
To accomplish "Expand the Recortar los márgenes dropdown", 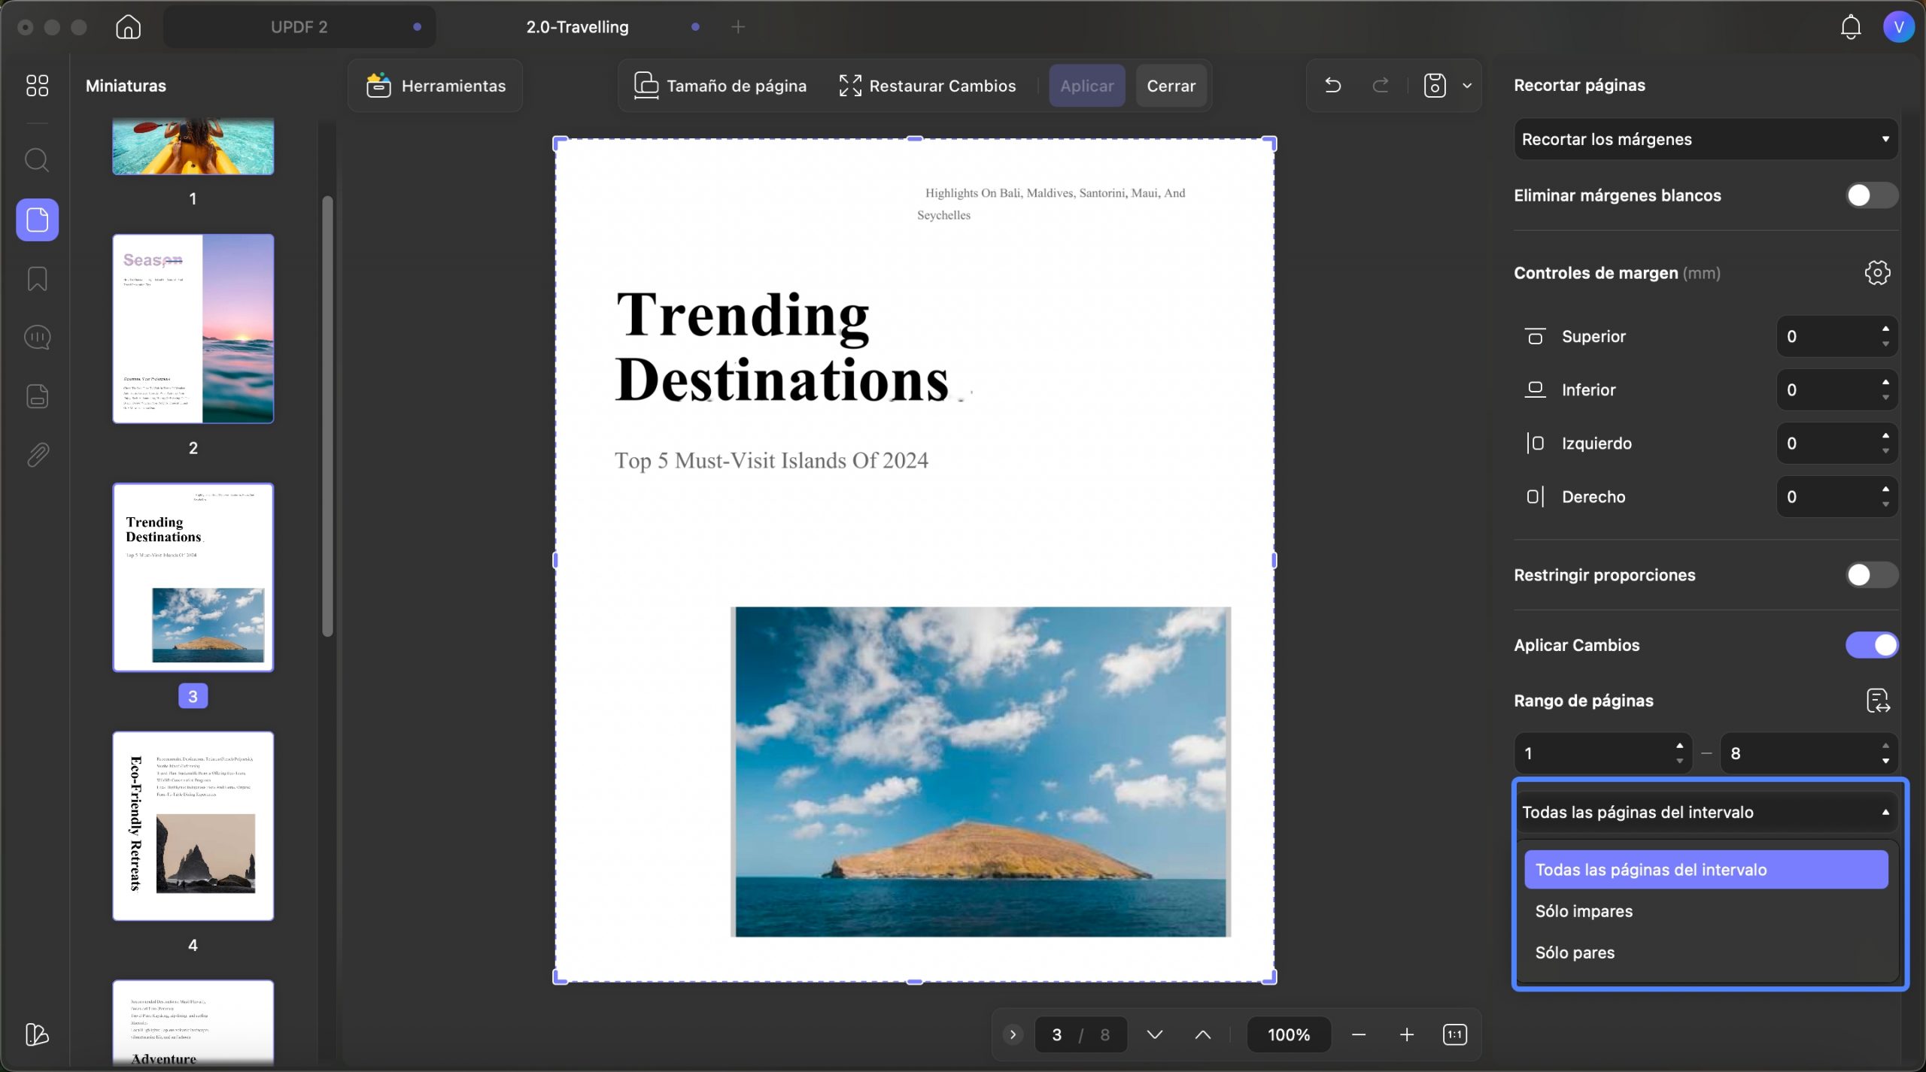I will pos(1706,139).
